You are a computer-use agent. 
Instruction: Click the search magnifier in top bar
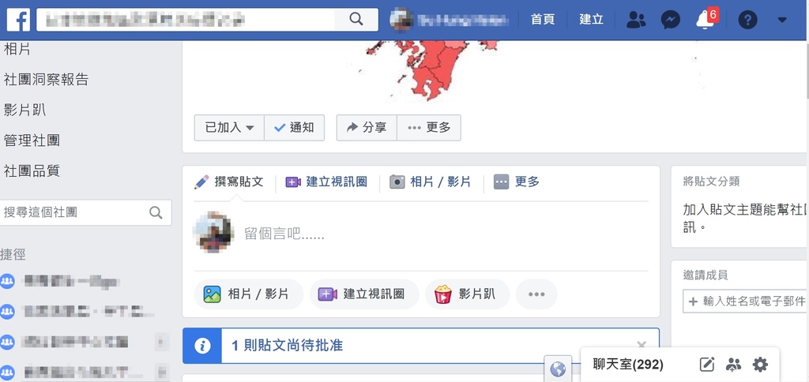(x=356, y=20)
